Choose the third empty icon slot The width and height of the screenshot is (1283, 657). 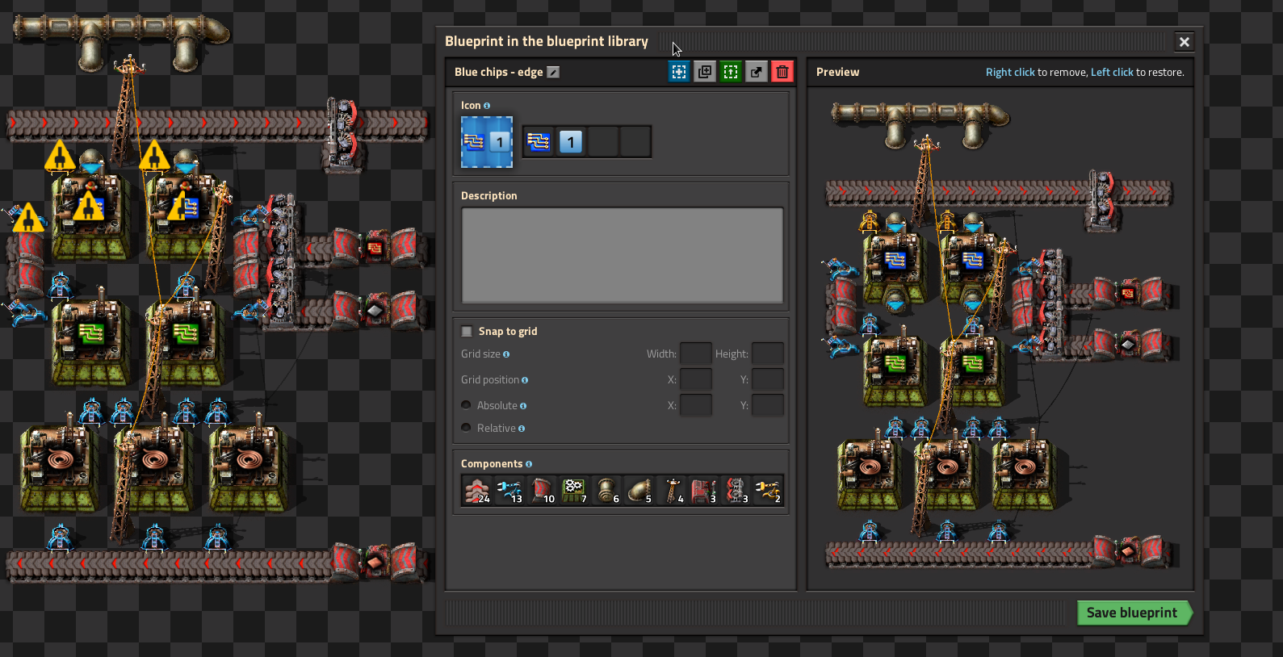point(603,142)
